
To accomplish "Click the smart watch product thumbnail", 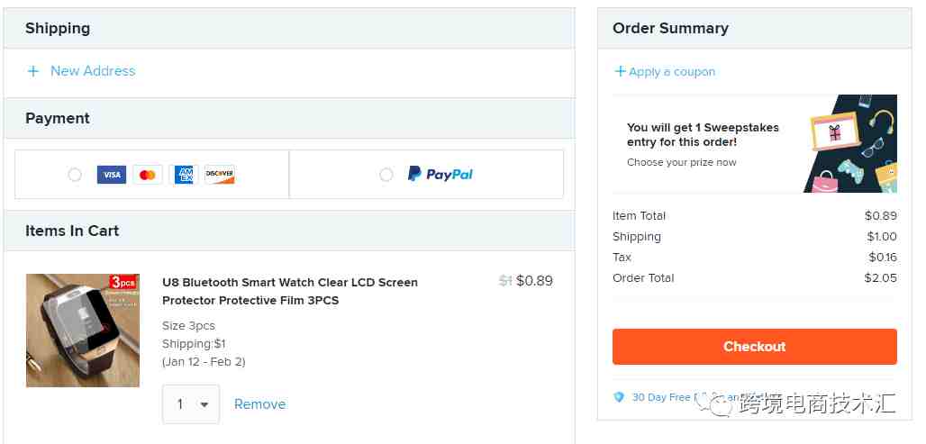I will coord(83,331).
